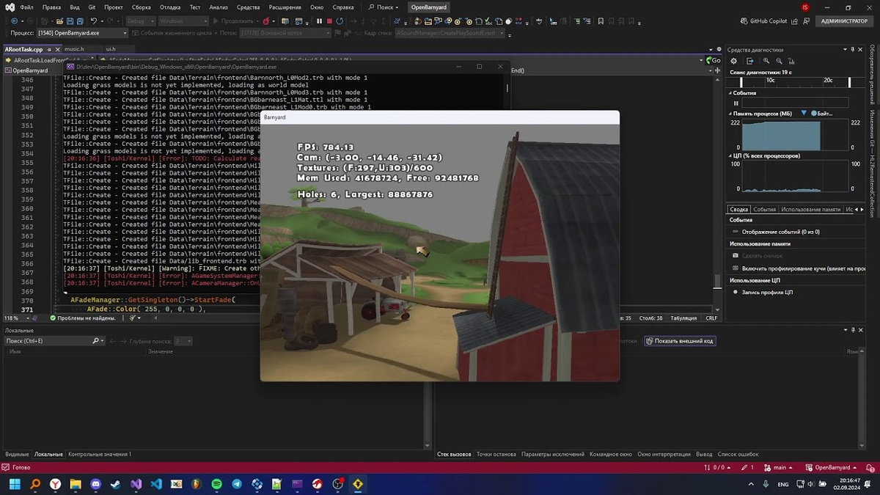880x495 pixels.
Task: Click the Показать внешний код button
Action: coord(680,341)
